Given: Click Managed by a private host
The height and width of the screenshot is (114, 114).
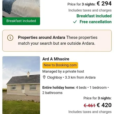Looking at the screenshot, I should tap(63, 71).
